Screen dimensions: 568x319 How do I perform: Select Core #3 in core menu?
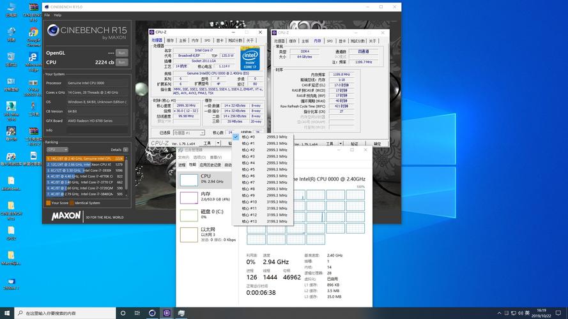tap(262, 156)
